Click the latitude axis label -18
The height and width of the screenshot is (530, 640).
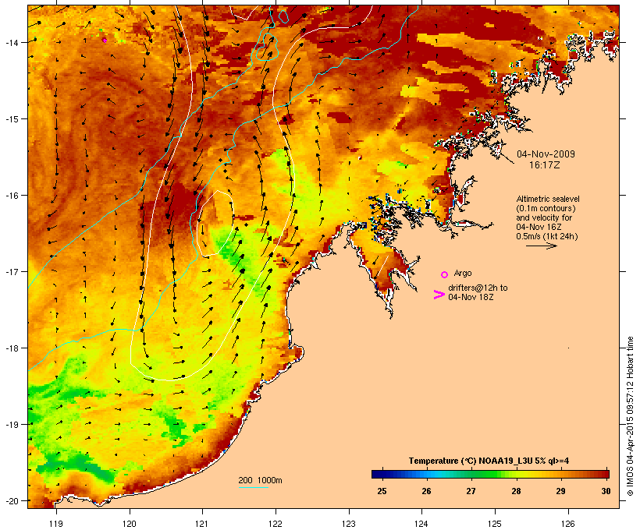pos(12,348)
